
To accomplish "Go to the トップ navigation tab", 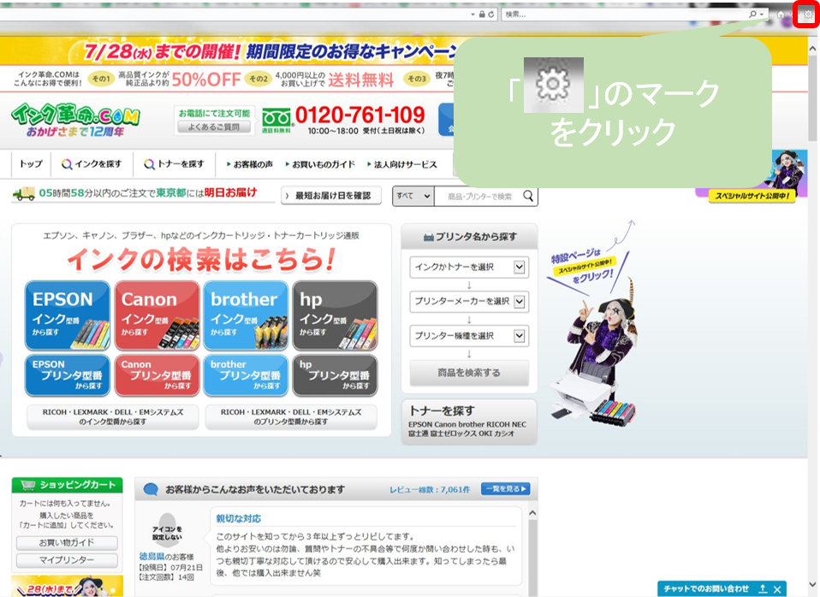I will pos(31,164).
